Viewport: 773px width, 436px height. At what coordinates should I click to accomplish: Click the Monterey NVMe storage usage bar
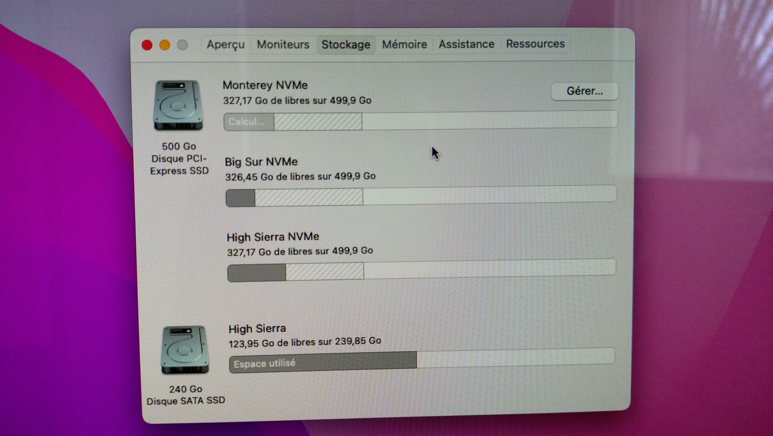point(420,121)
